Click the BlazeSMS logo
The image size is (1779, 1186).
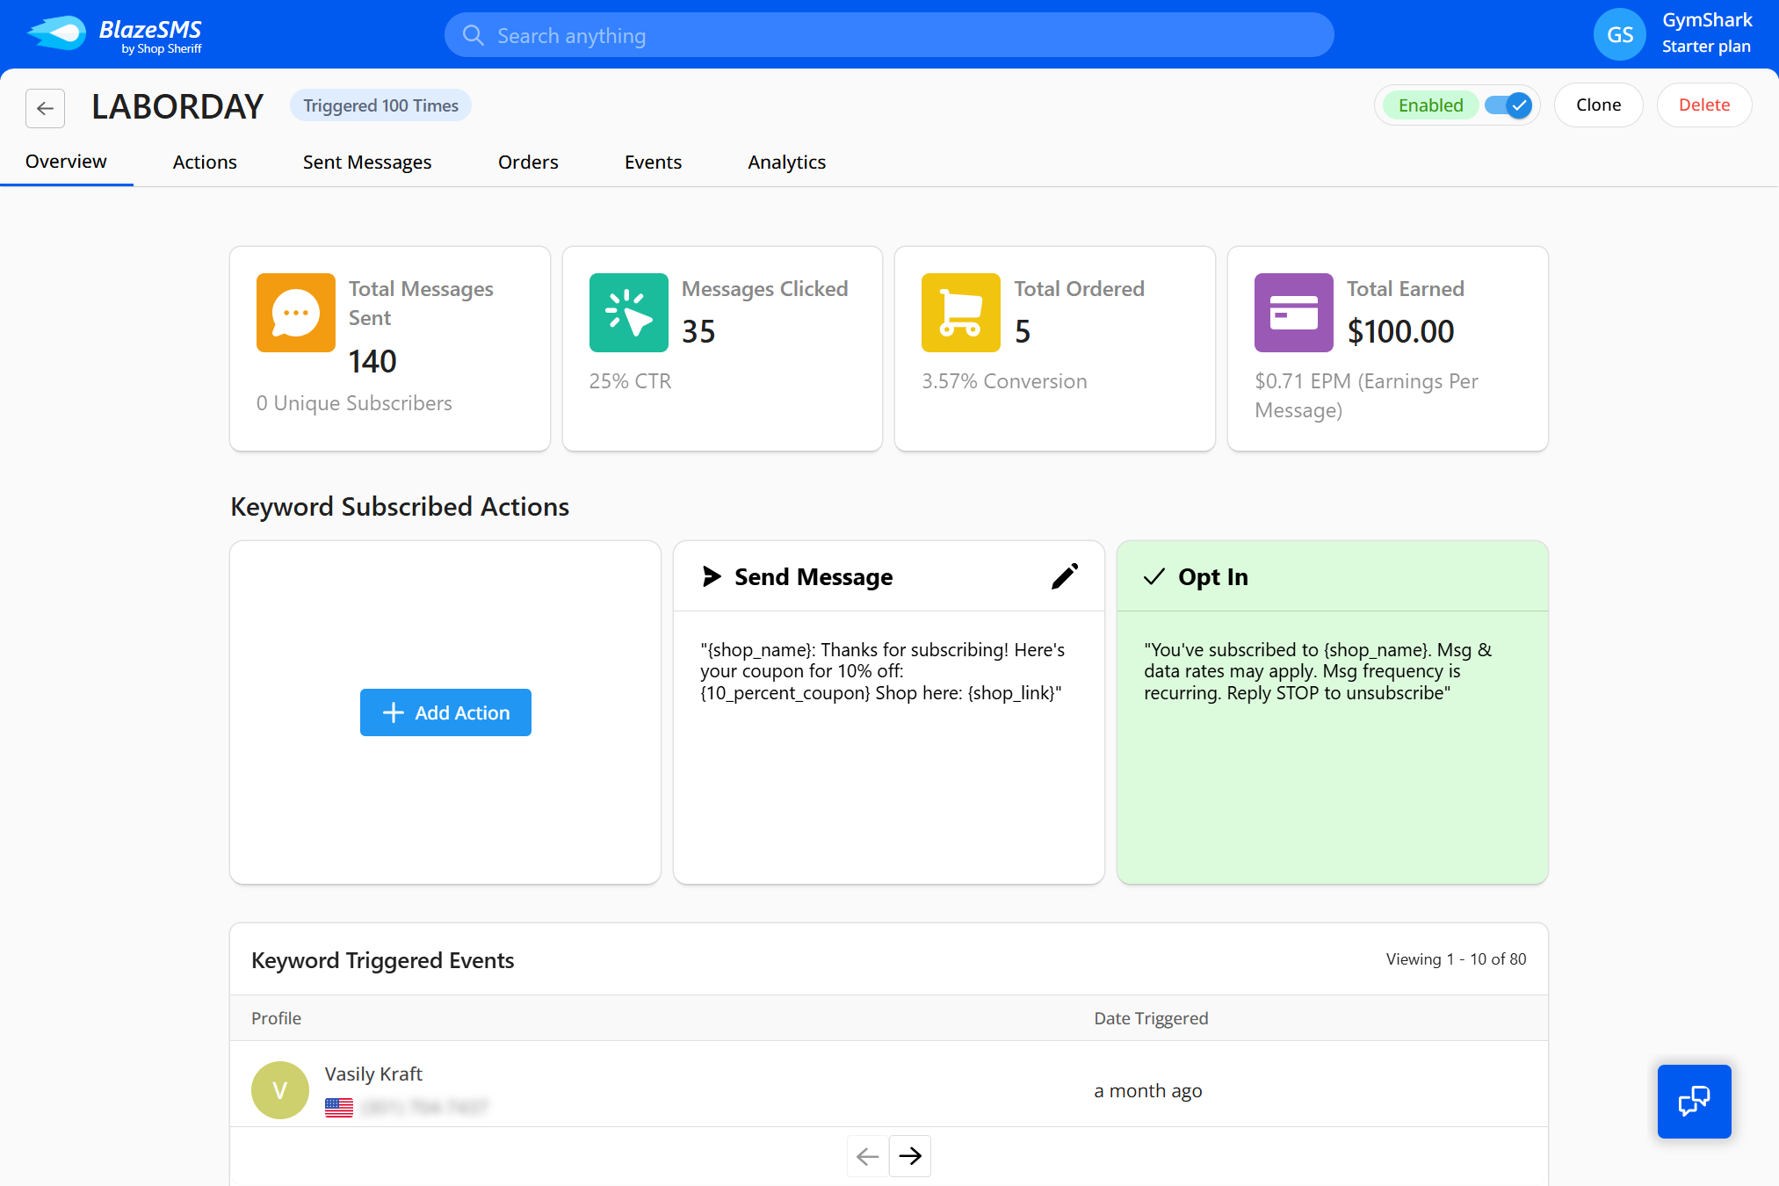coord(115,35)
